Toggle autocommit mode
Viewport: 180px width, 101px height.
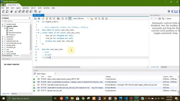coord(70,19)
